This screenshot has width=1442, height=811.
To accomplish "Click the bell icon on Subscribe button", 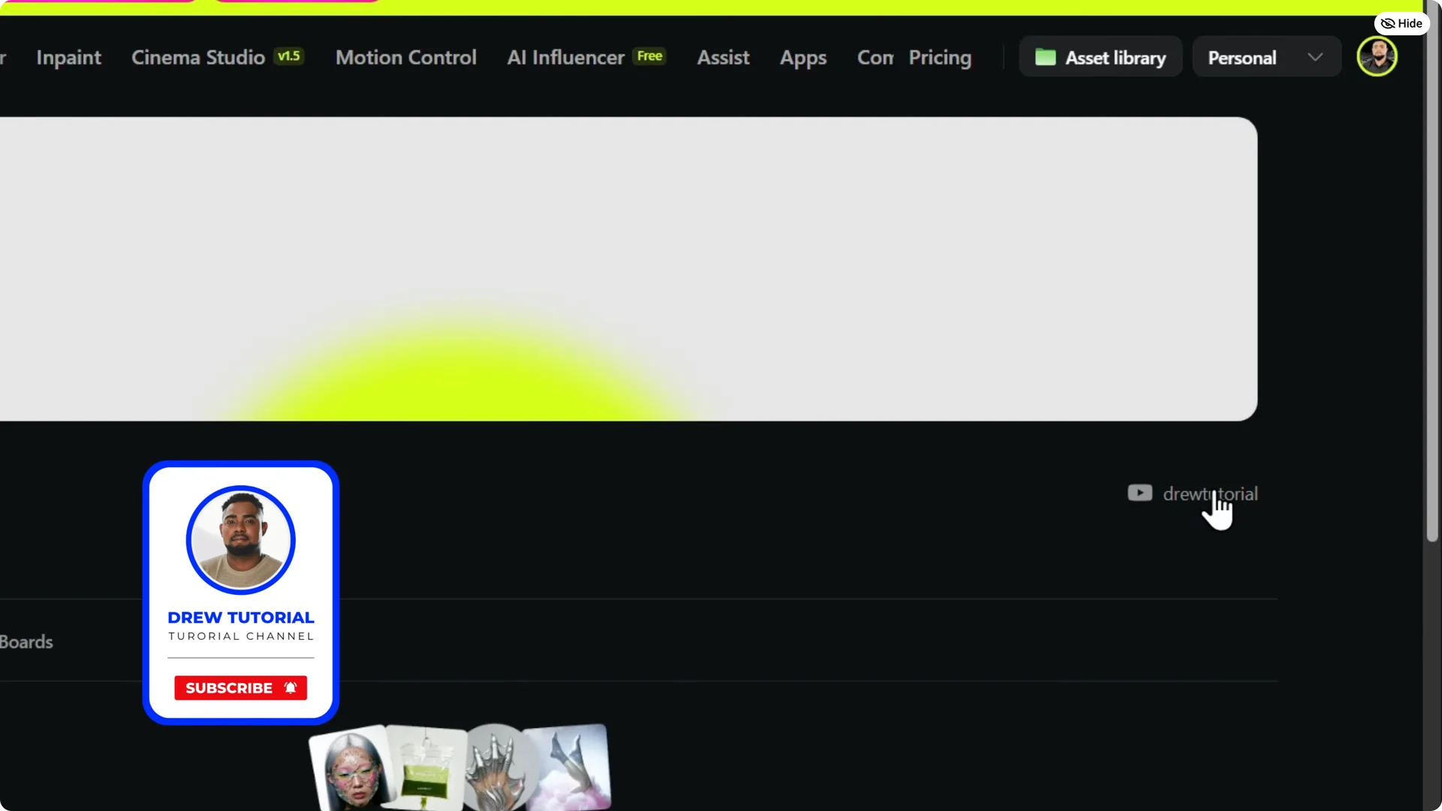I will pyautogui.click(x=289, y=687).
